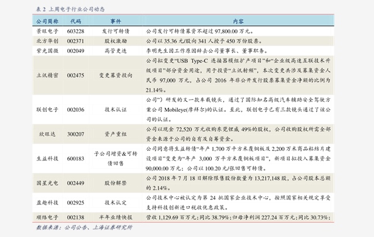
Task: Click stock code 603228
Action: coord(75,31)
